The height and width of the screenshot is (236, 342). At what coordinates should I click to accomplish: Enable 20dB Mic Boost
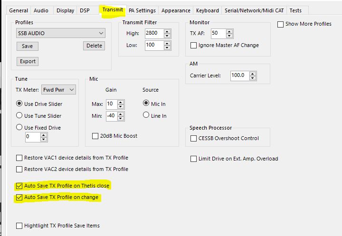pos(95,136)
